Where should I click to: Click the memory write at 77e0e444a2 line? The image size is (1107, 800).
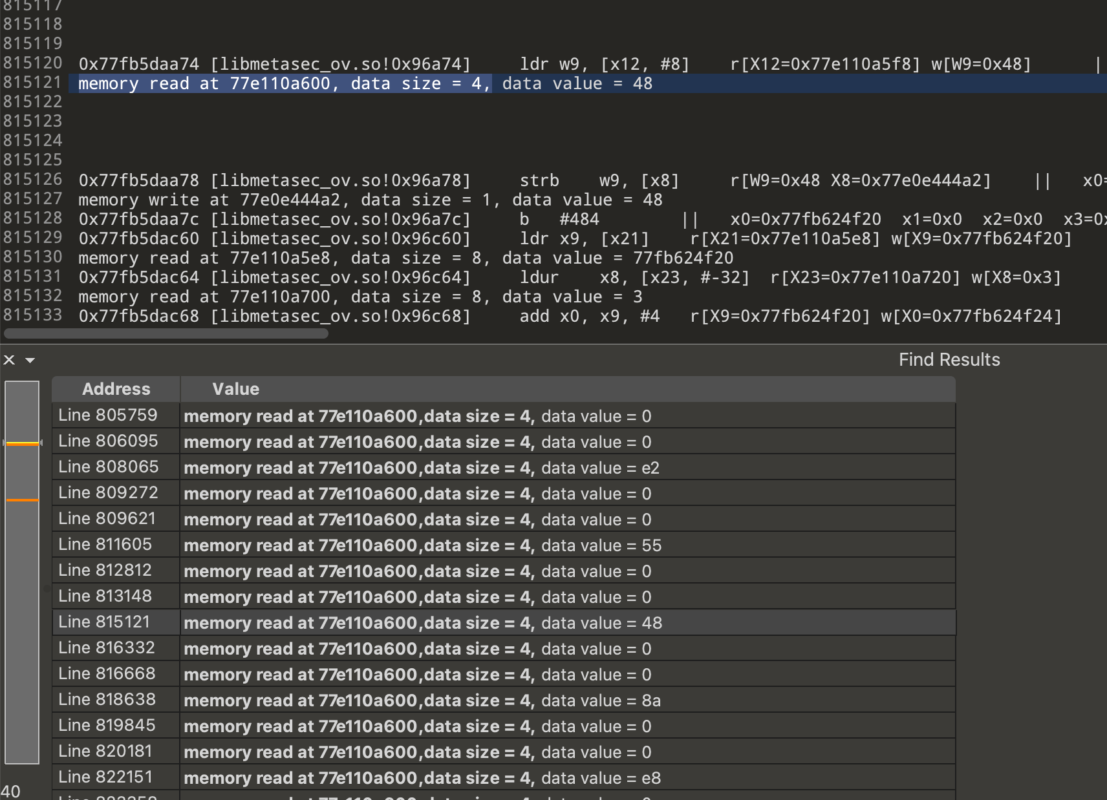coord(370,200)
